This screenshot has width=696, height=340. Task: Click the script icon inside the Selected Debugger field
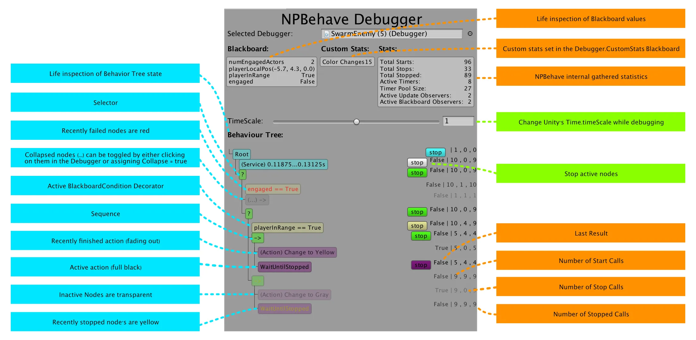click(x=327, y=34)
